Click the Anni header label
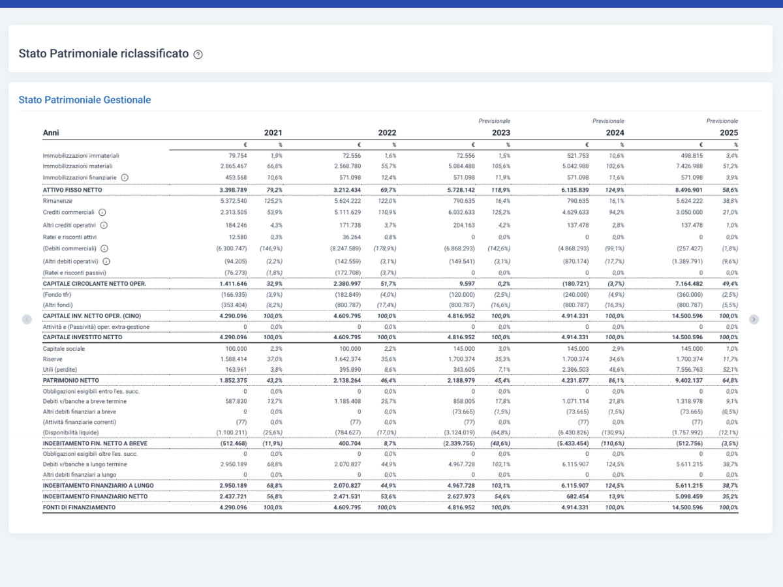 pos(51,133)
